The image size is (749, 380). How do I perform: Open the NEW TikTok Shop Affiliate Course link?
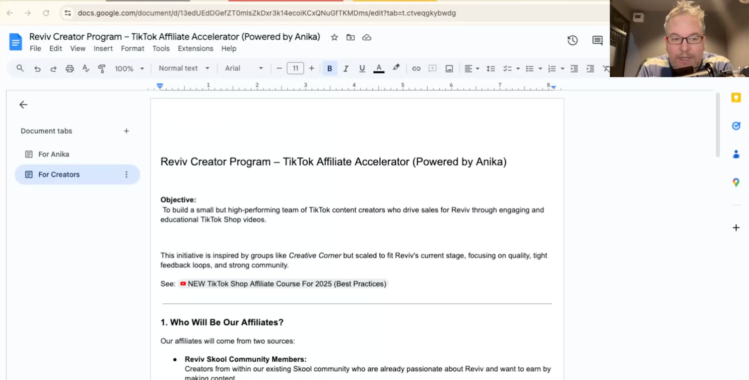pyautogui.click(x=287, y=284)
